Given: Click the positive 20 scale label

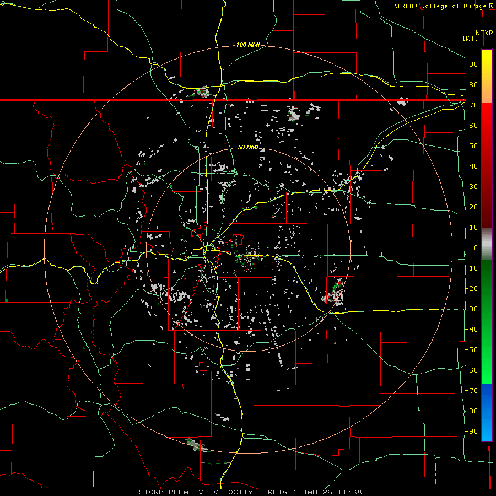Looking at the screenshot, I should [473, 207].
